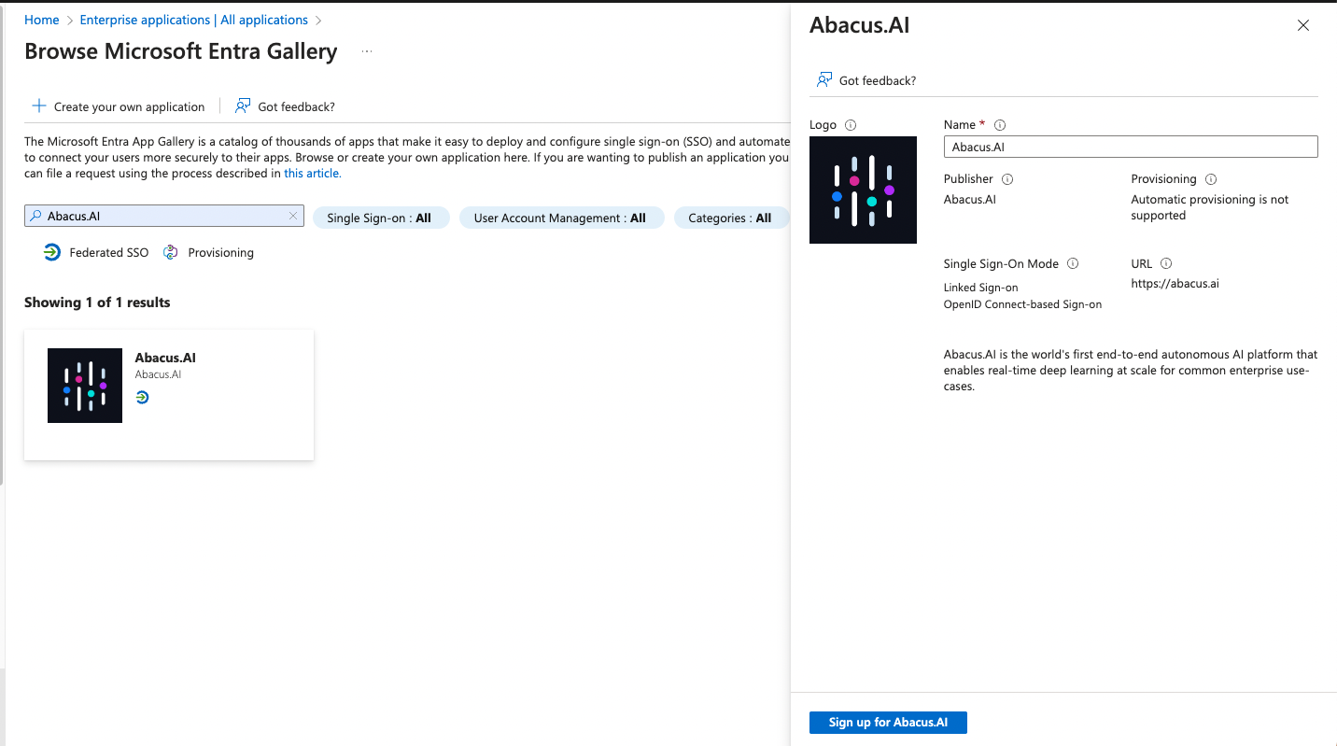Click the gallery search box
This screenshot has width=1337, height=746.
[x=164, y=216]
